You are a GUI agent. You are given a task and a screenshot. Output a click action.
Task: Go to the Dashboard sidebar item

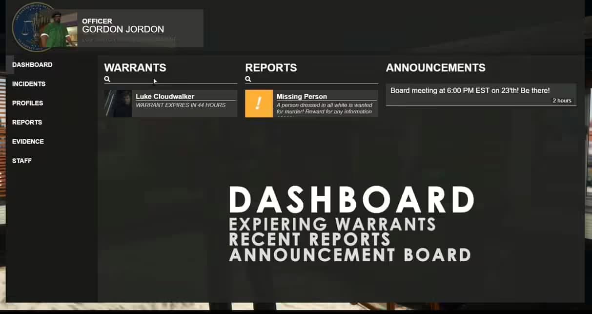pos(32,65)
